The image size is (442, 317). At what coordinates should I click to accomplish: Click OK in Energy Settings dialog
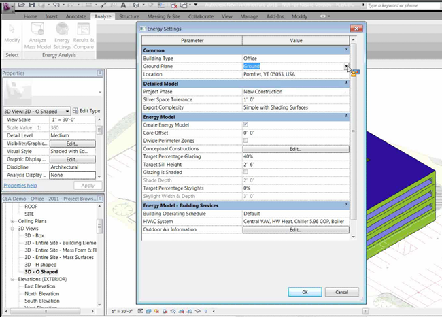coord(305,292)
